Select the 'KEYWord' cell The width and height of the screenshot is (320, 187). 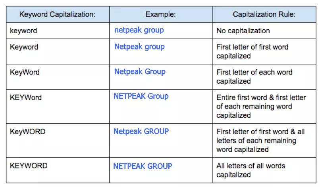coord(58,106)
